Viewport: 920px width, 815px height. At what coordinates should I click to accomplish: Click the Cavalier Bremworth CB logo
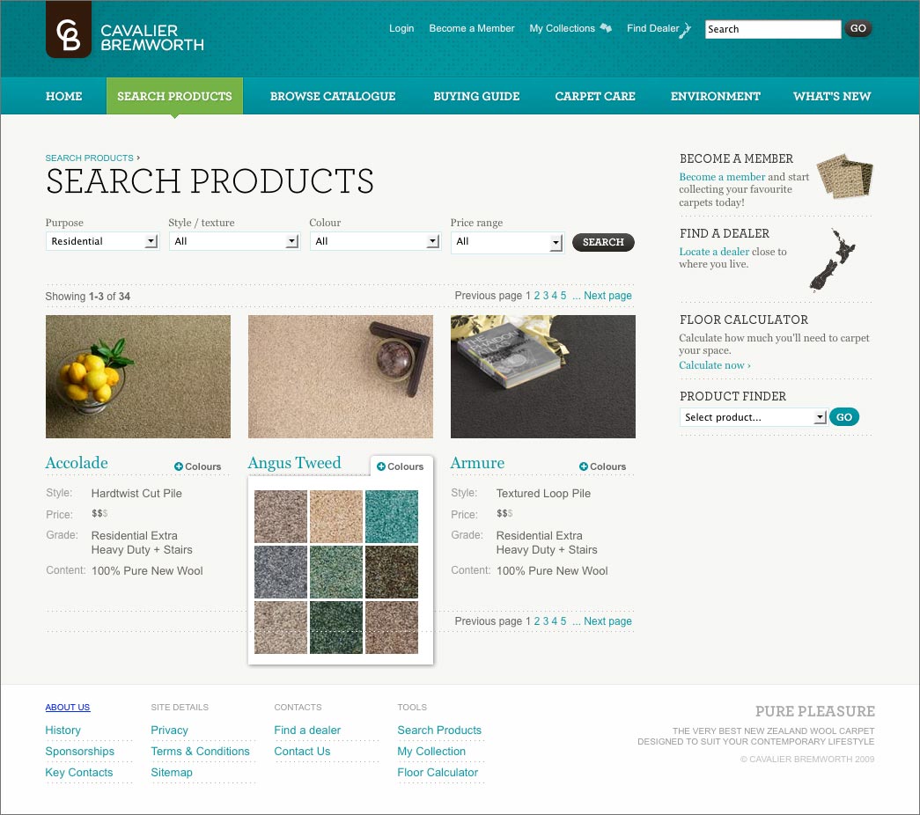click(x=68, y=29)
